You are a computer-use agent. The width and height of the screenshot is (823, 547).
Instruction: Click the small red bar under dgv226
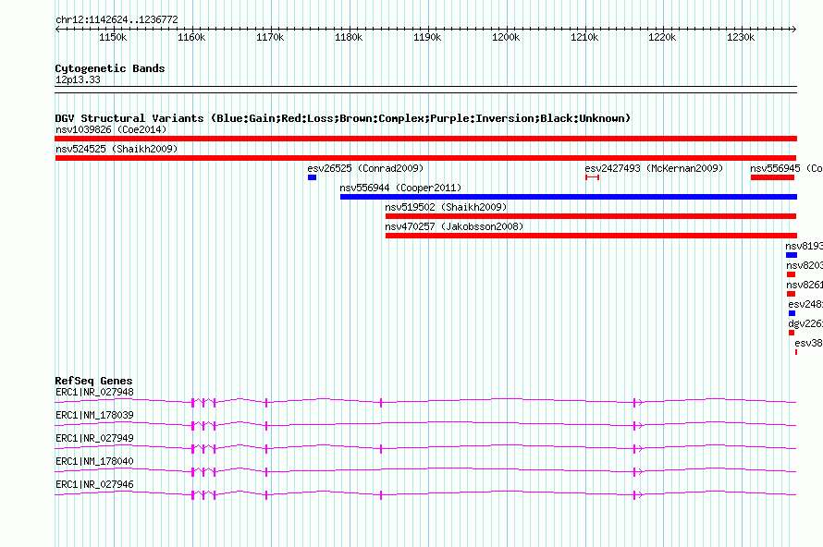[x=792, y=333]
